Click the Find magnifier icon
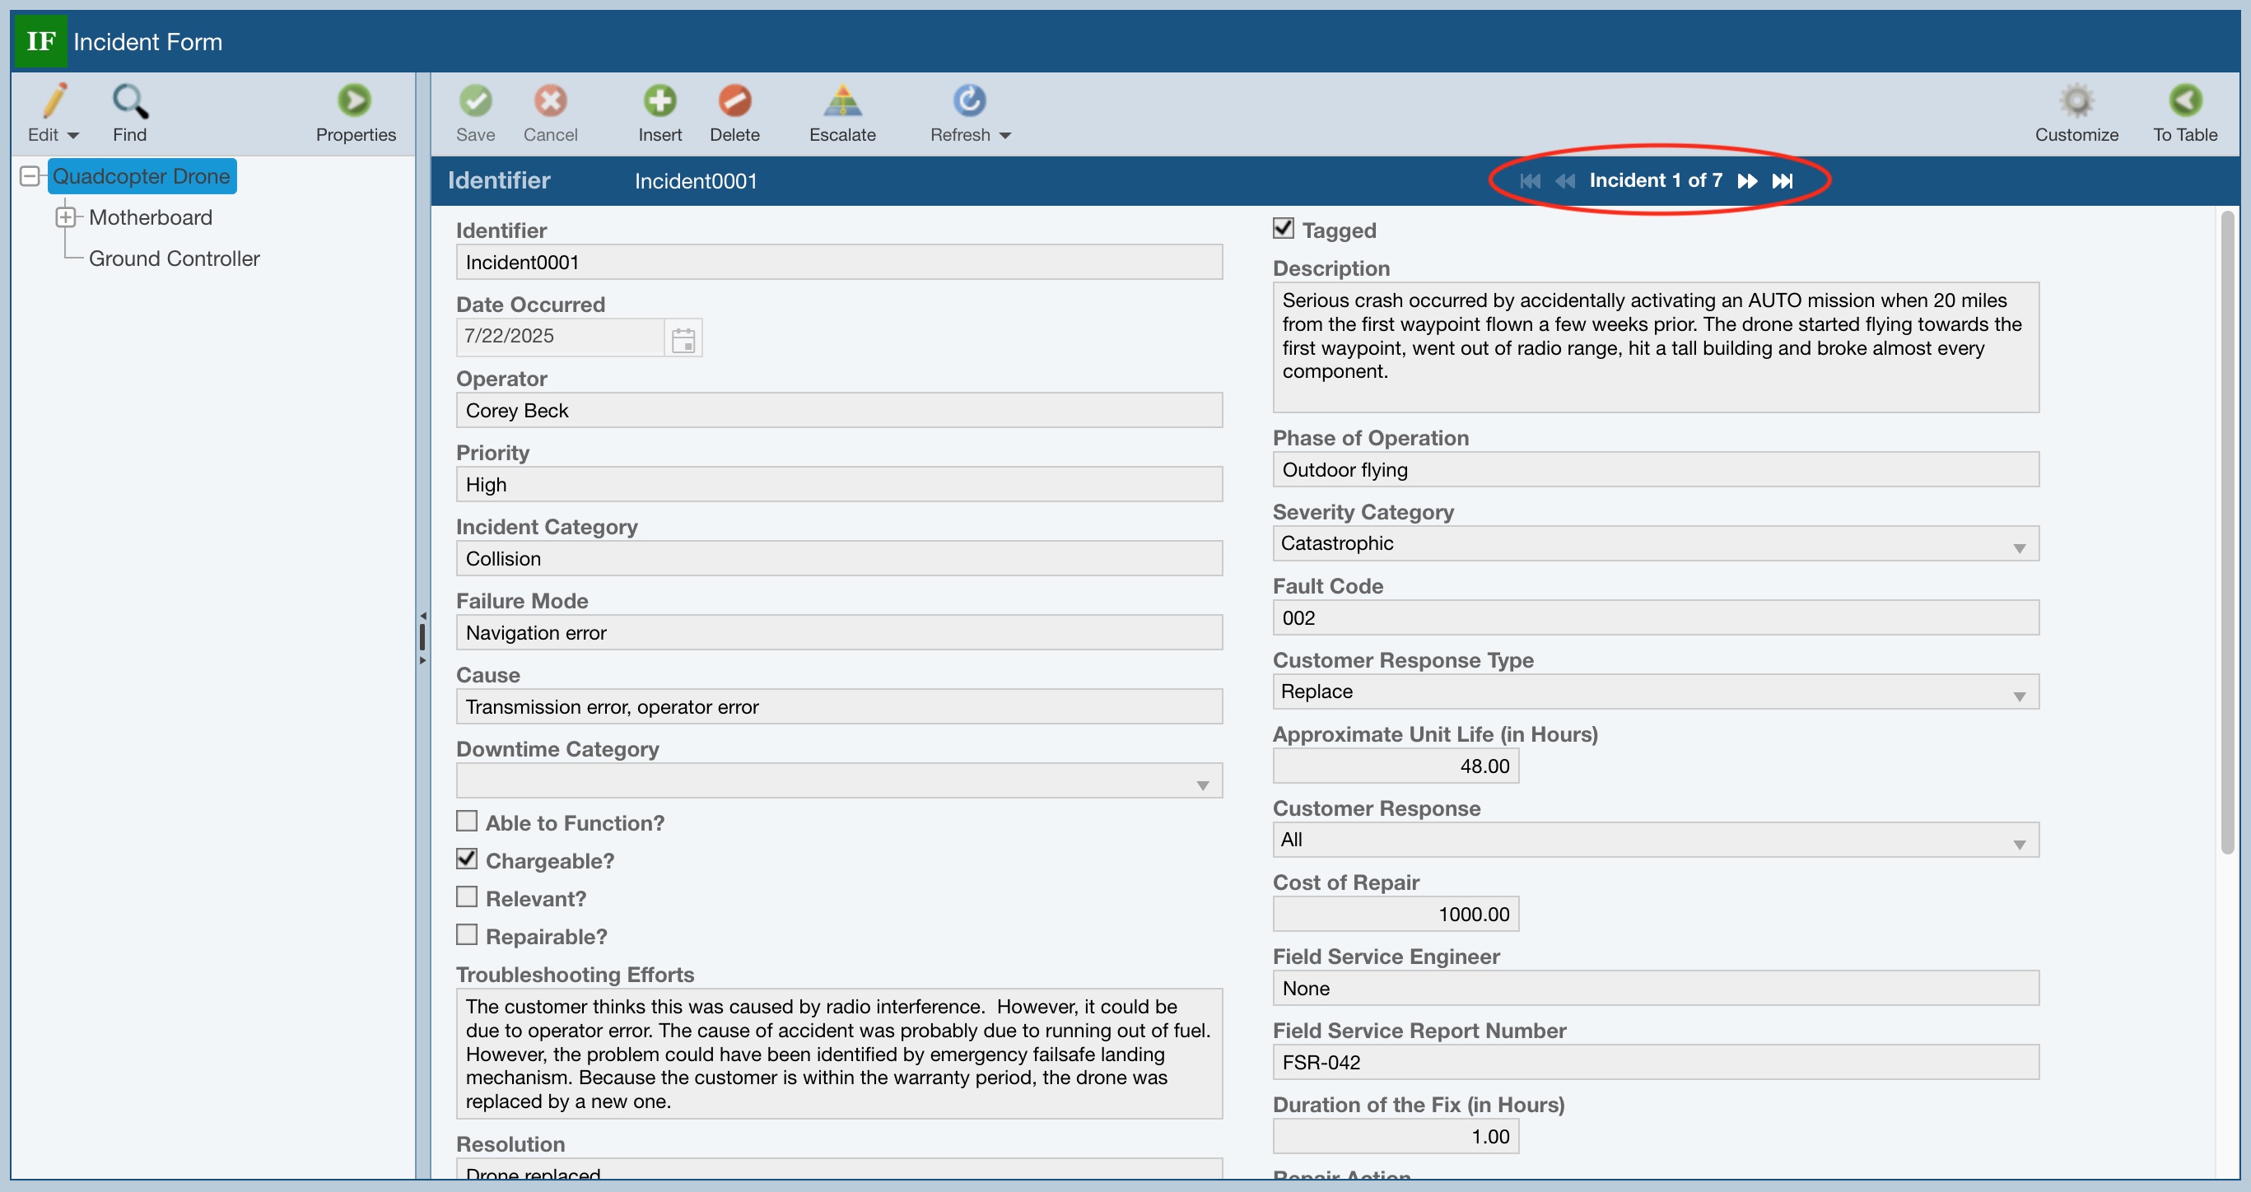This screenshot has height=1192, width=2251. 129,101
